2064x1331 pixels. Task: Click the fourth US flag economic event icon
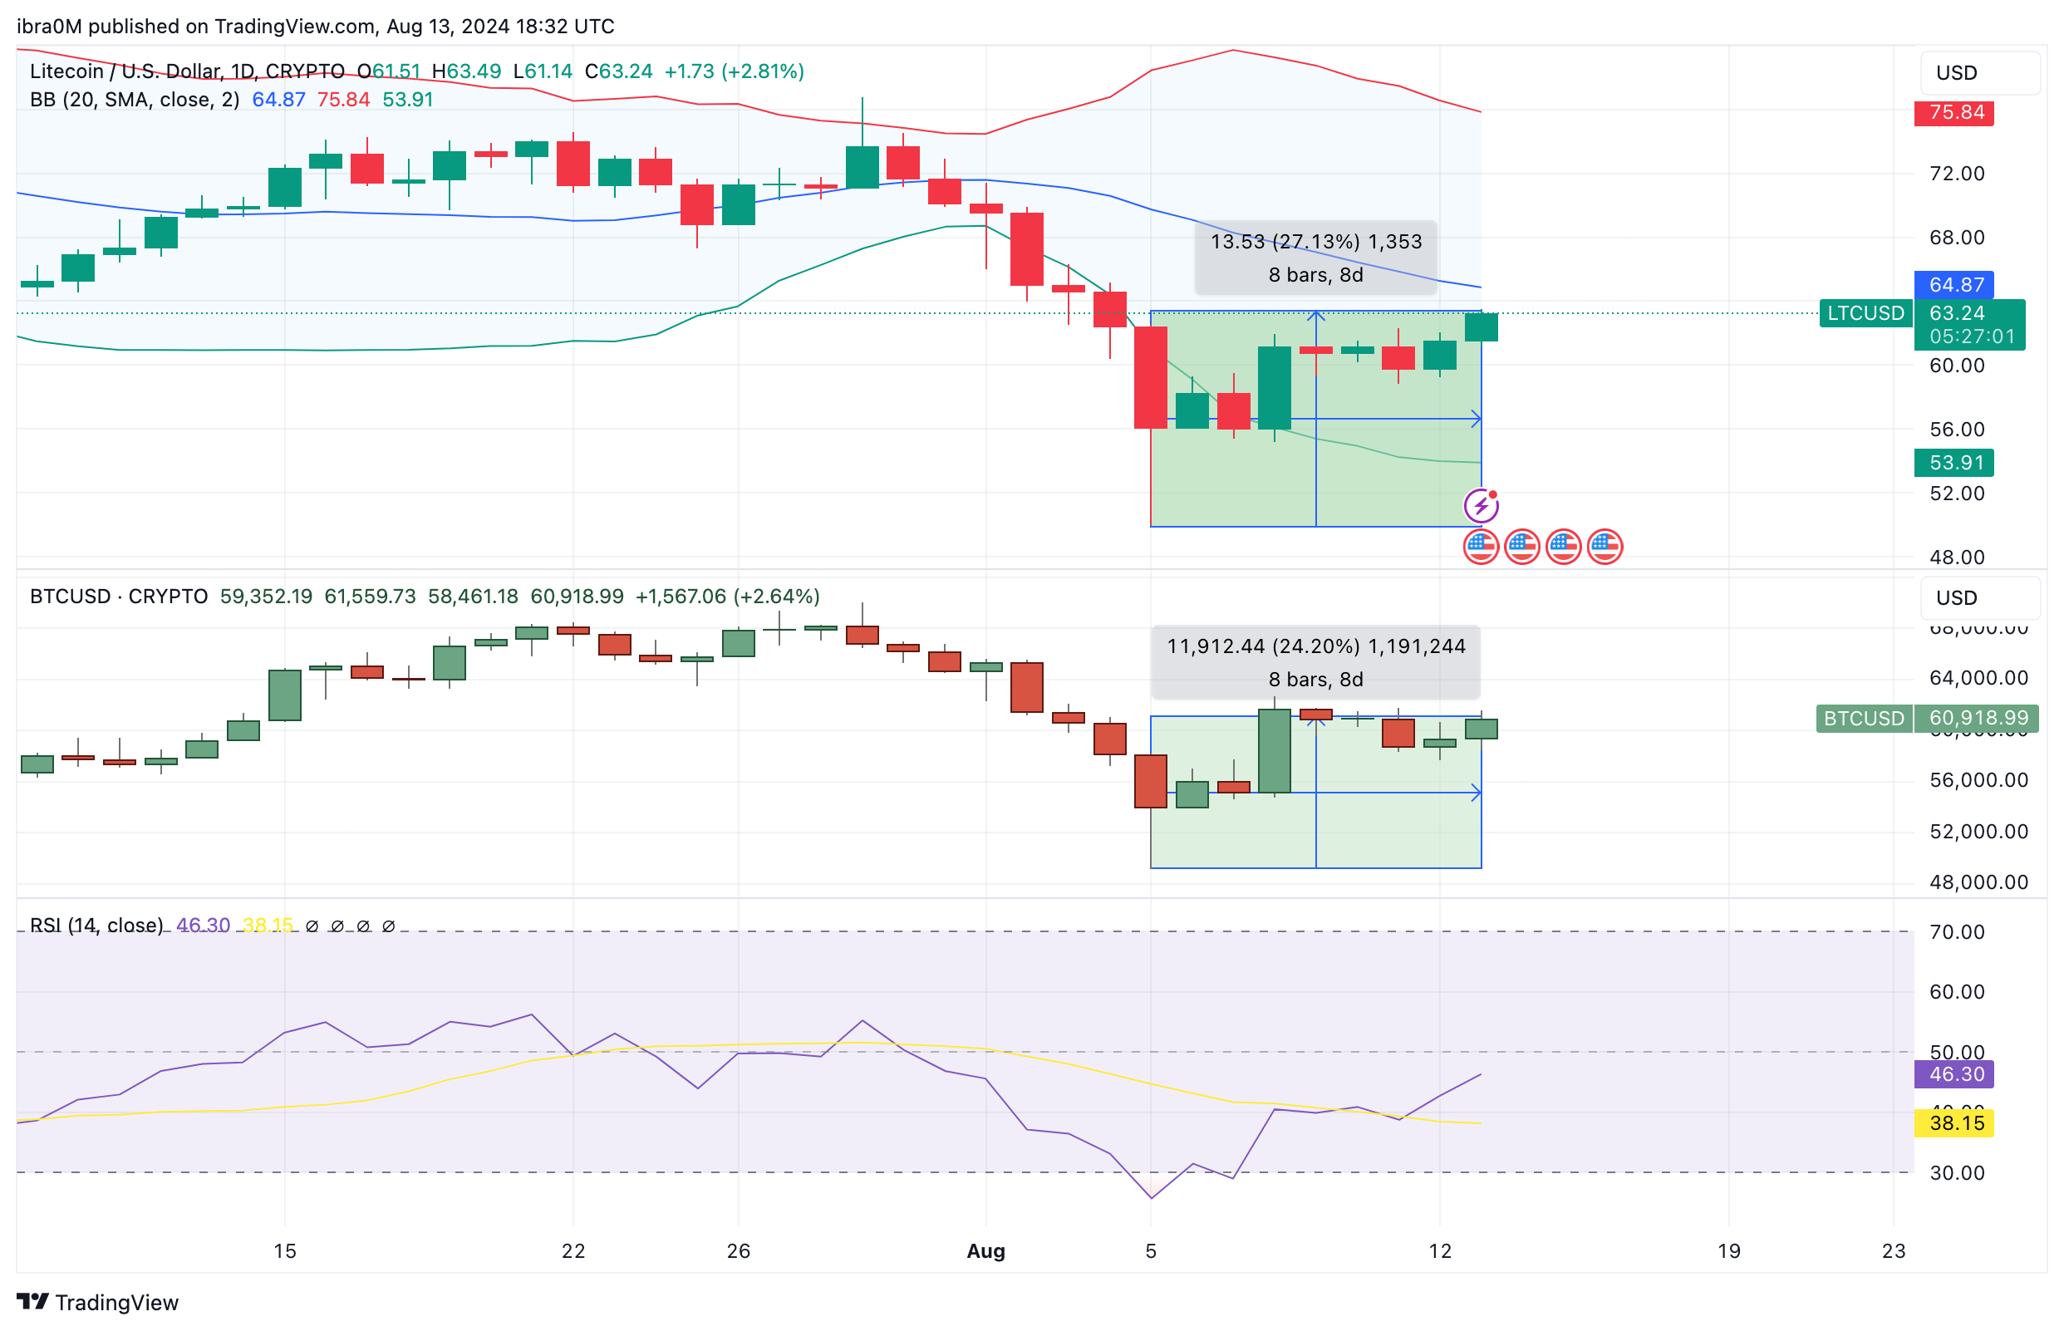1605,546
